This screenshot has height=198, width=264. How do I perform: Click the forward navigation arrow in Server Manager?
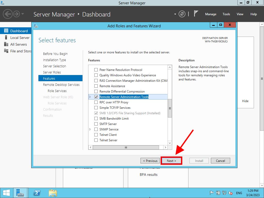click(x=16, y=14)
